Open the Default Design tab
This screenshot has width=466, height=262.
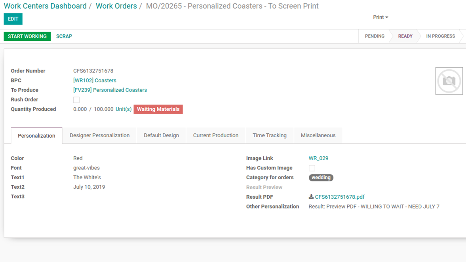(161, 135)
